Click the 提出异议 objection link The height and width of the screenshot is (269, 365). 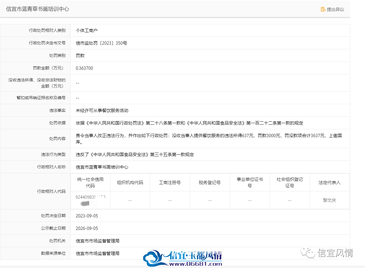click(x=332, y=9)
